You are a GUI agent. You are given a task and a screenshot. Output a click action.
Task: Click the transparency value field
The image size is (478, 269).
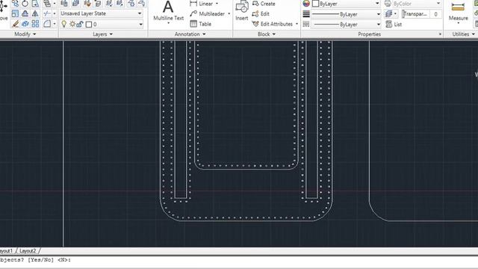click(x=435, y=14)
